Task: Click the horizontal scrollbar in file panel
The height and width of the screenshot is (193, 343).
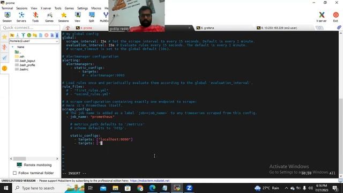Action: click(20, 159)
